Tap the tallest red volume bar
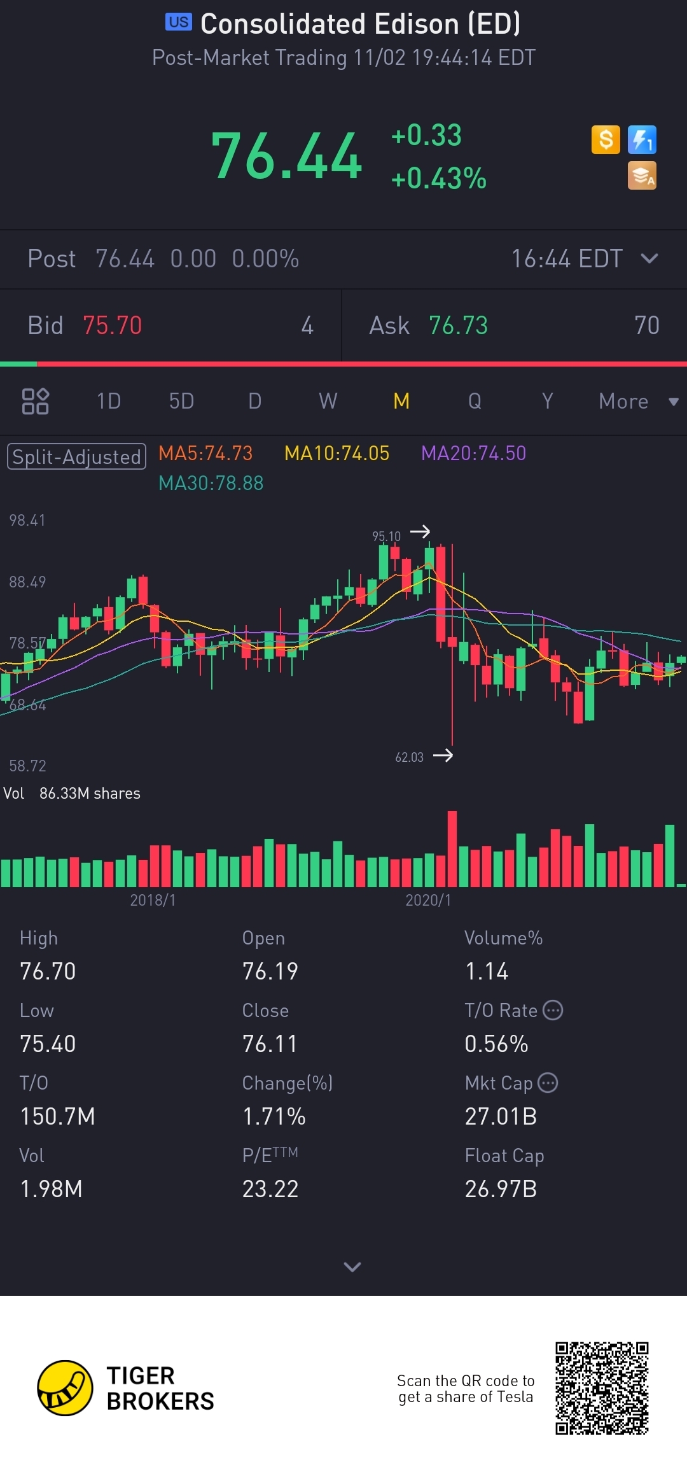 coord(452,848)
